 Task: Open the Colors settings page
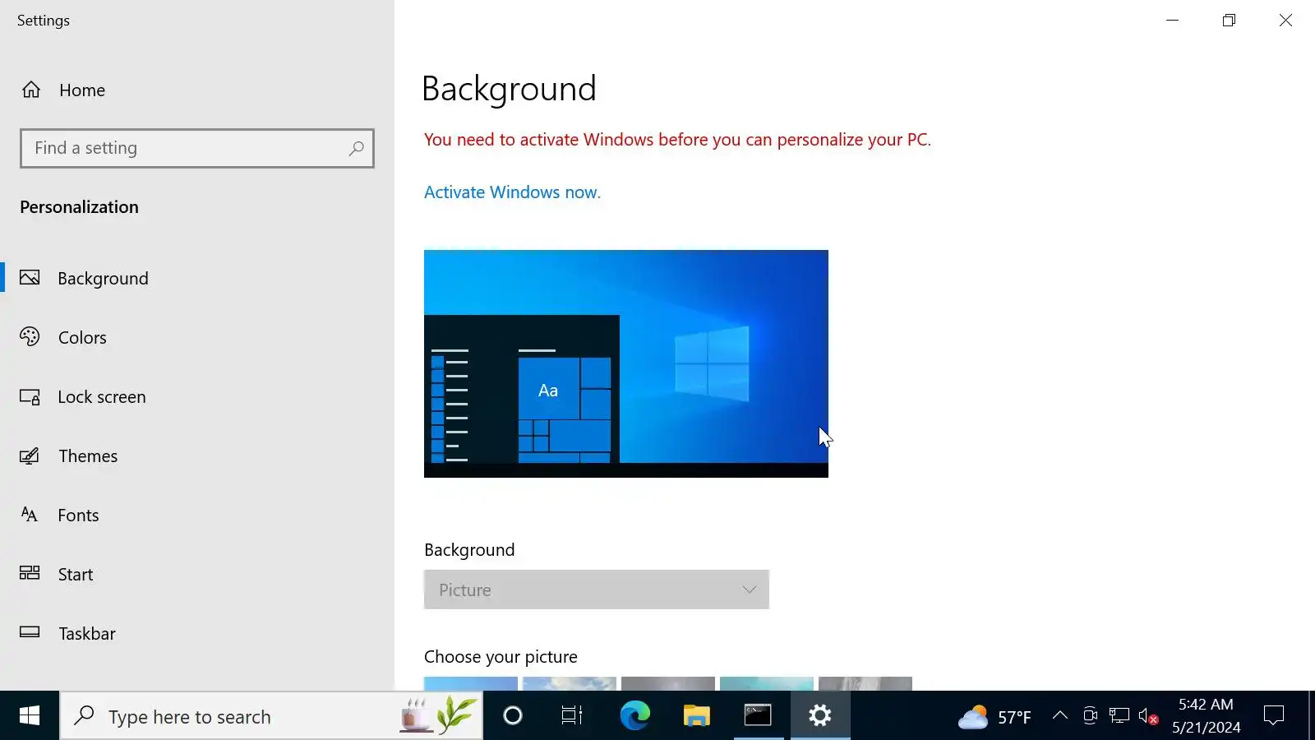(197, 337)
